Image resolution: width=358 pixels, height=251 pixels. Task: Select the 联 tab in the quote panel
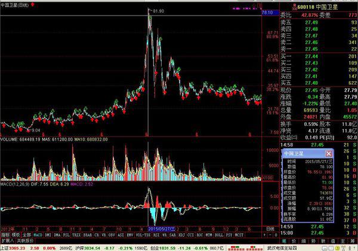(x=323, y=241)
